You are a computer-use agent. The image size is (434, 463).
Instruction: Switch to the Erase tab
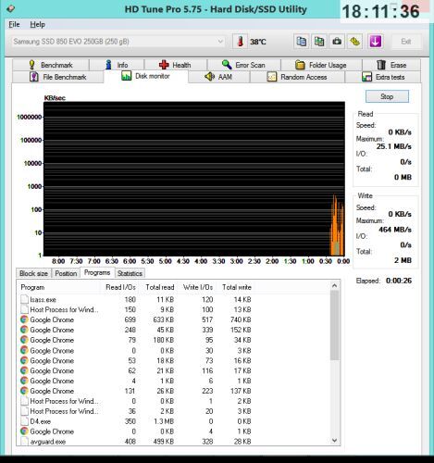[x=391, y=65]
